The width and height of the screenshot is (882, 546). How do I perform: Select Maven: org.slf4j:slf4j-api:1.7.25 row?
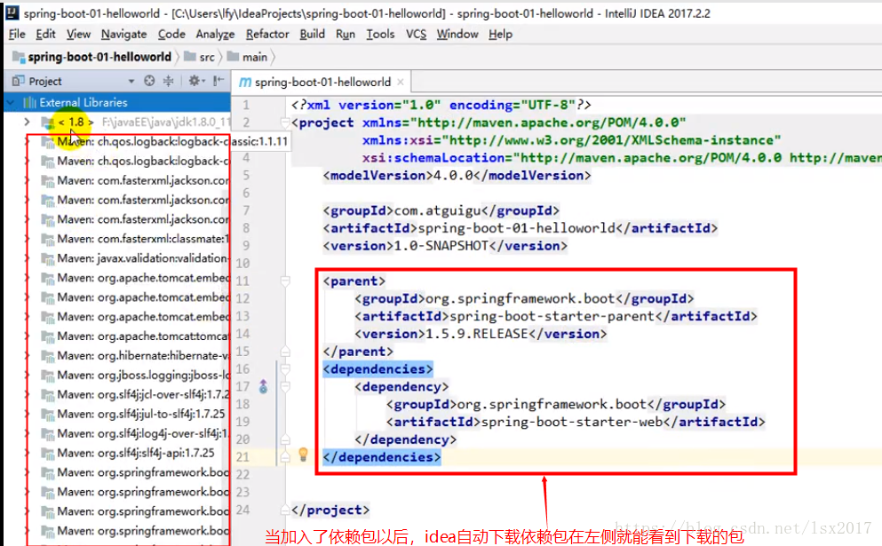[117, 453]
